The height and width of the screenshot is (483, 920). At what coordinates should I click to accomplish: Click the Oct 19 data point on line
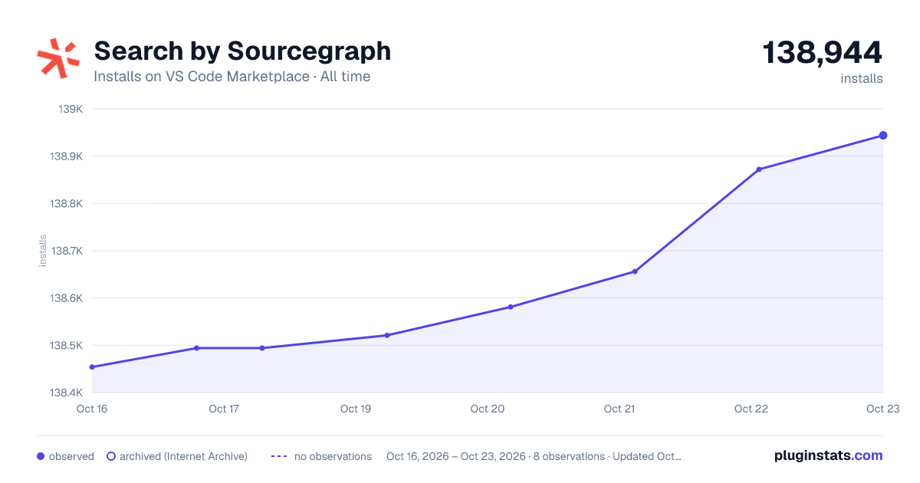click(x=387, y=335)
